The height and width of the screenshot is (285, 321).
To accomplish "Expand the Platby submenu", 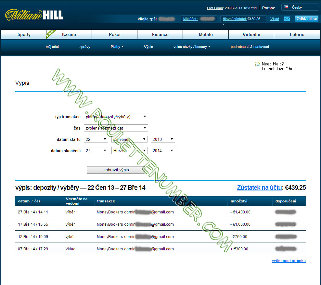I will pyautogui.click(x=117, y=47).
